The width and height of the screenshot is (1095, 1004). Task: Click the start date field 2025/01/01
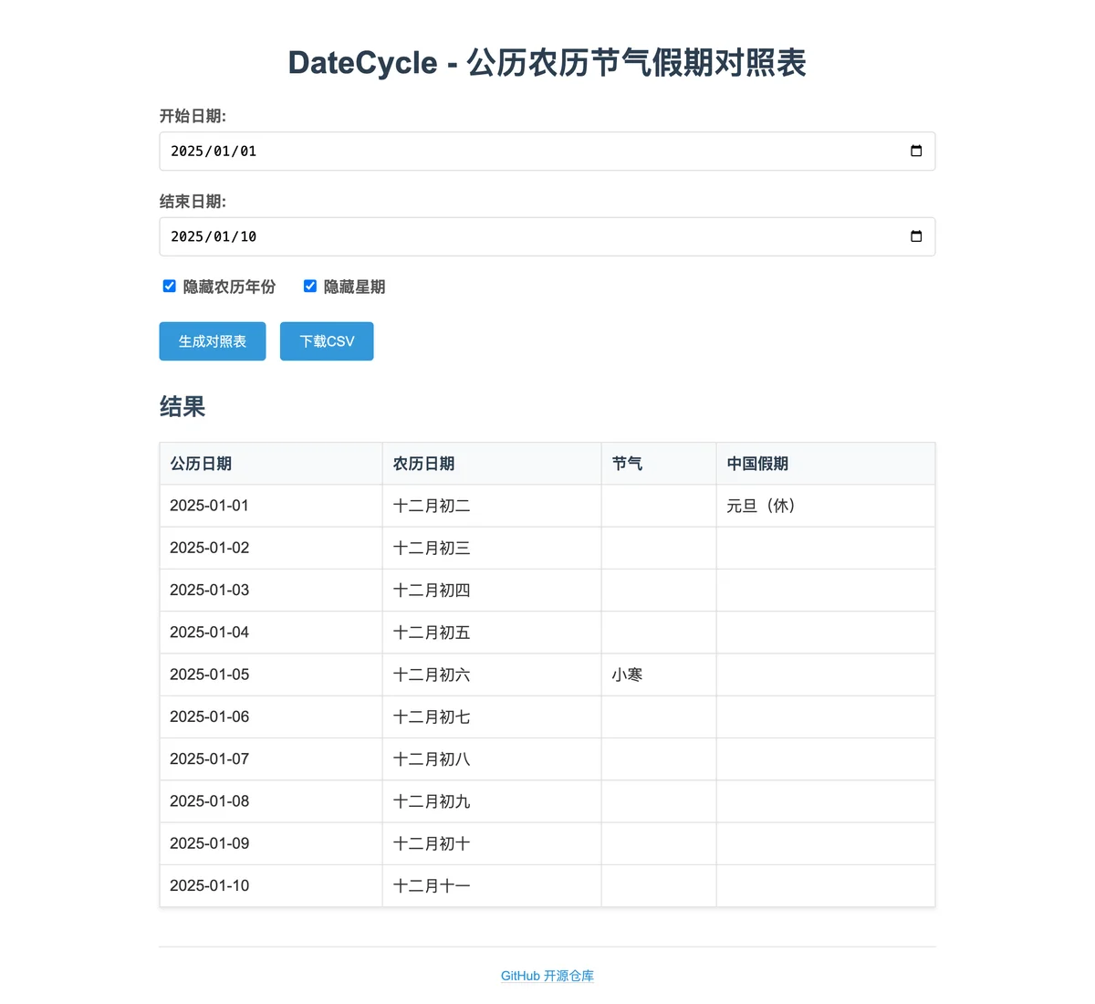547,152
